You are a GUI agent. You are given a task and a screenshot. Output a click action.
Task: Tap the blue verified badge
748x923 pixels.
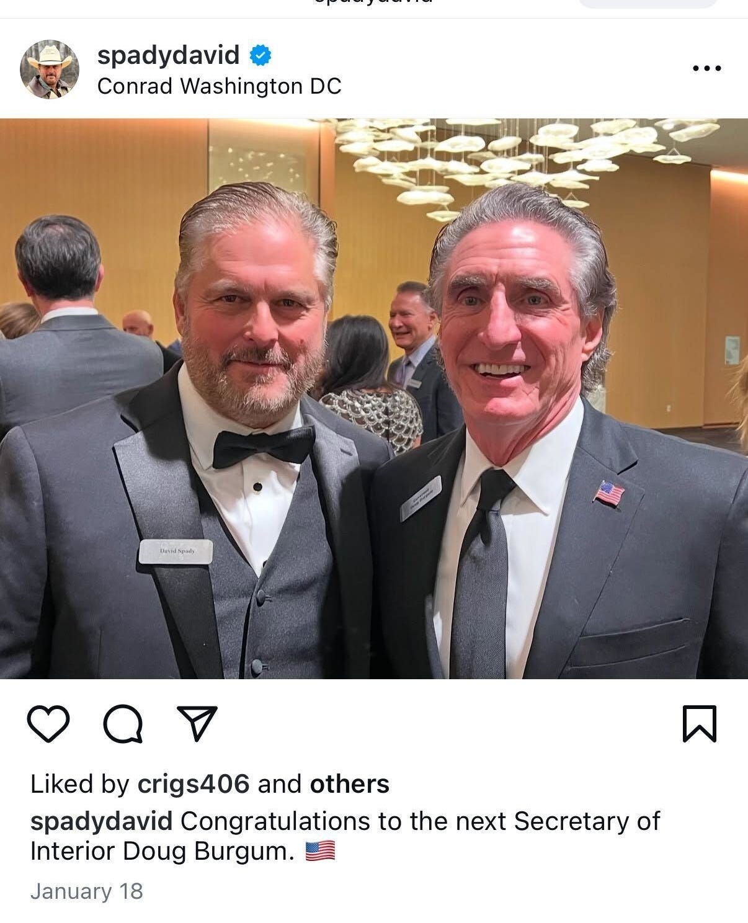click(260, 56)
